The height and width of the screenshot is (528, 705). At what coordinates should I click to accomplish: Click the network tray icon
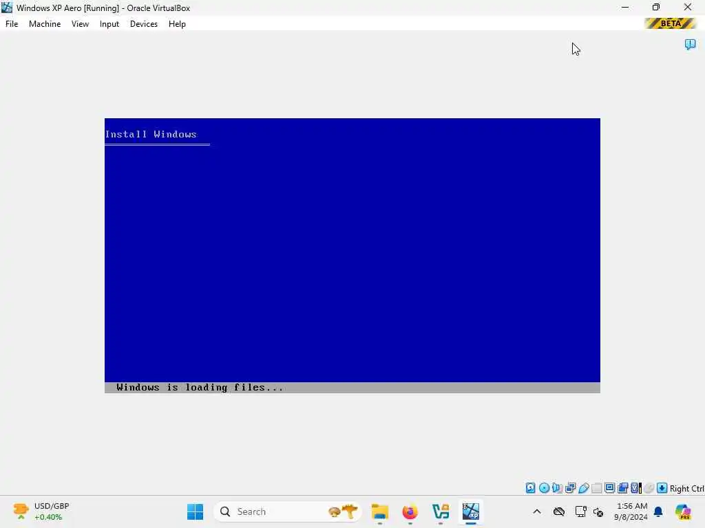click(580, 511)
